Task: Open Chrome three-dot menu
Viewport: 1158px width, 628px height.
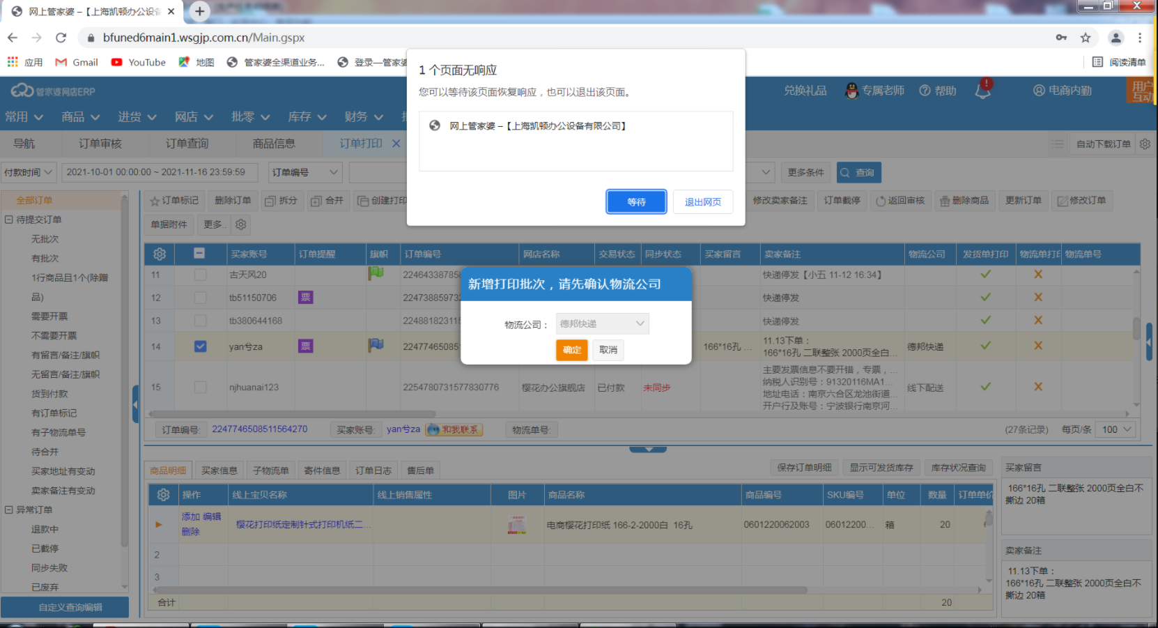Action: tap(1140, 38)
